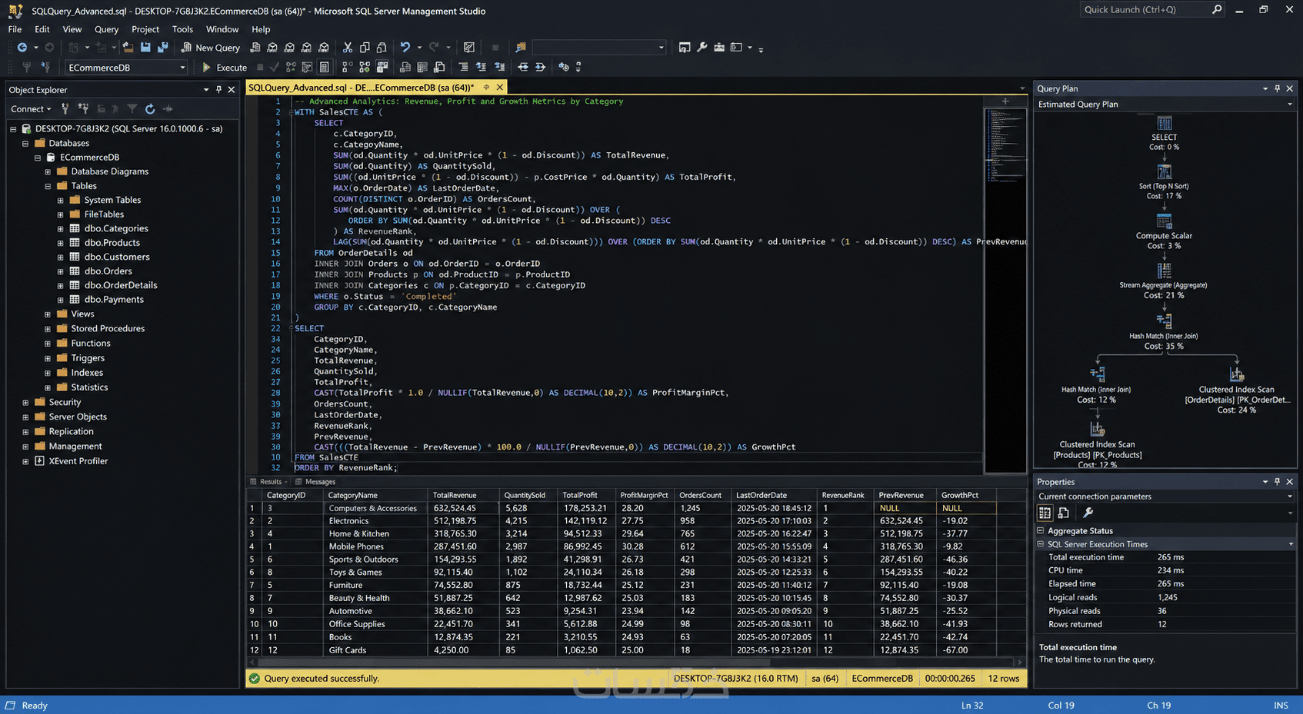Click the Stream Aggregate plan node icon
The image size is (1303, 714).
(1165, 271)
